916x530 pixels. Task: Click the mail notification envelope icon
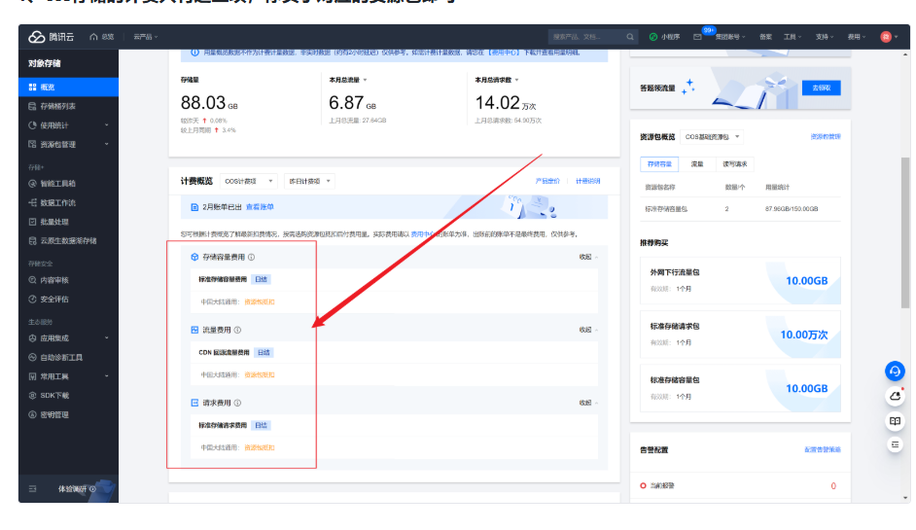coord(697,37)
